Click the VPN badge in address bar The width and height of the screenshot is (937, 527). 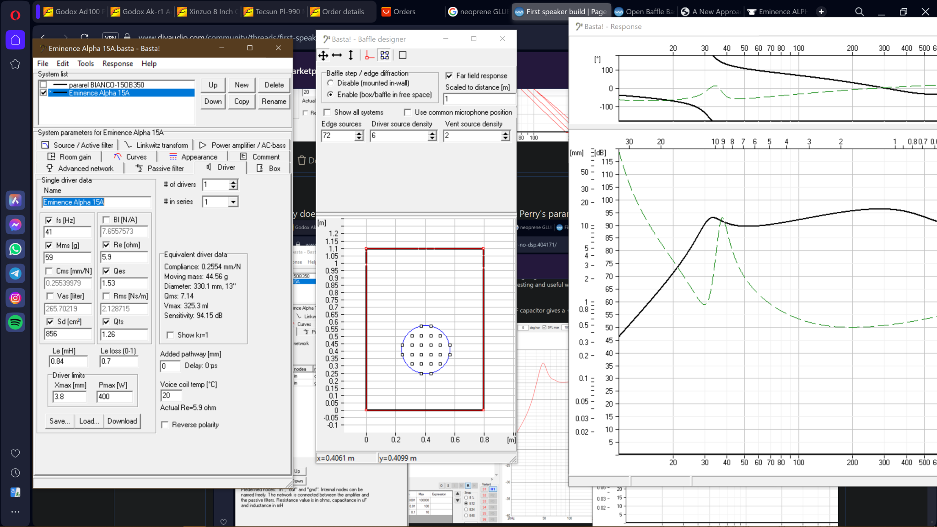coord(110,37)
